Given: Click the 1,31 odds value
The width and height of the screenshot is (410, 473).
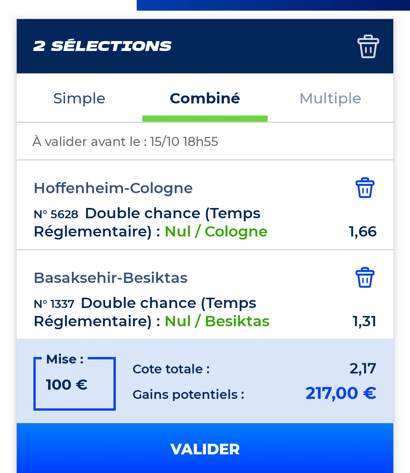Looking at the screenshot, I should [x=364, y=321].
